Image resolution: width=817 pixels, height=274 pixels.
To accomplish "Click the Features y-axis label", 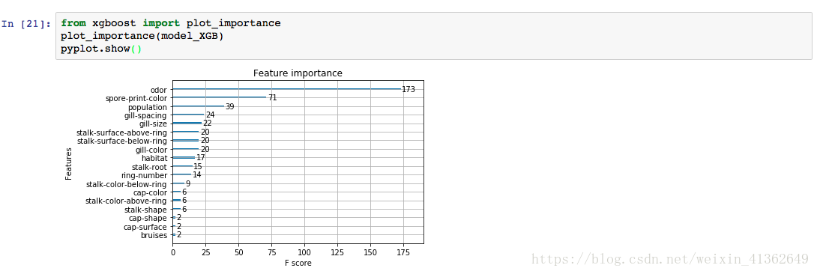I will pyautogui.click(x=68, y=164).
